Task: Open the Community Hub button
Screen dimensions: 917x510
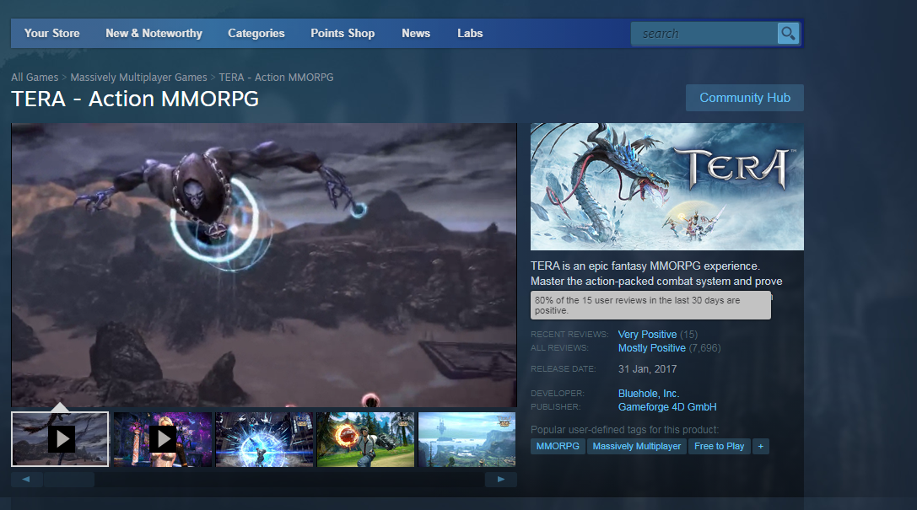Action: point(744,98)
